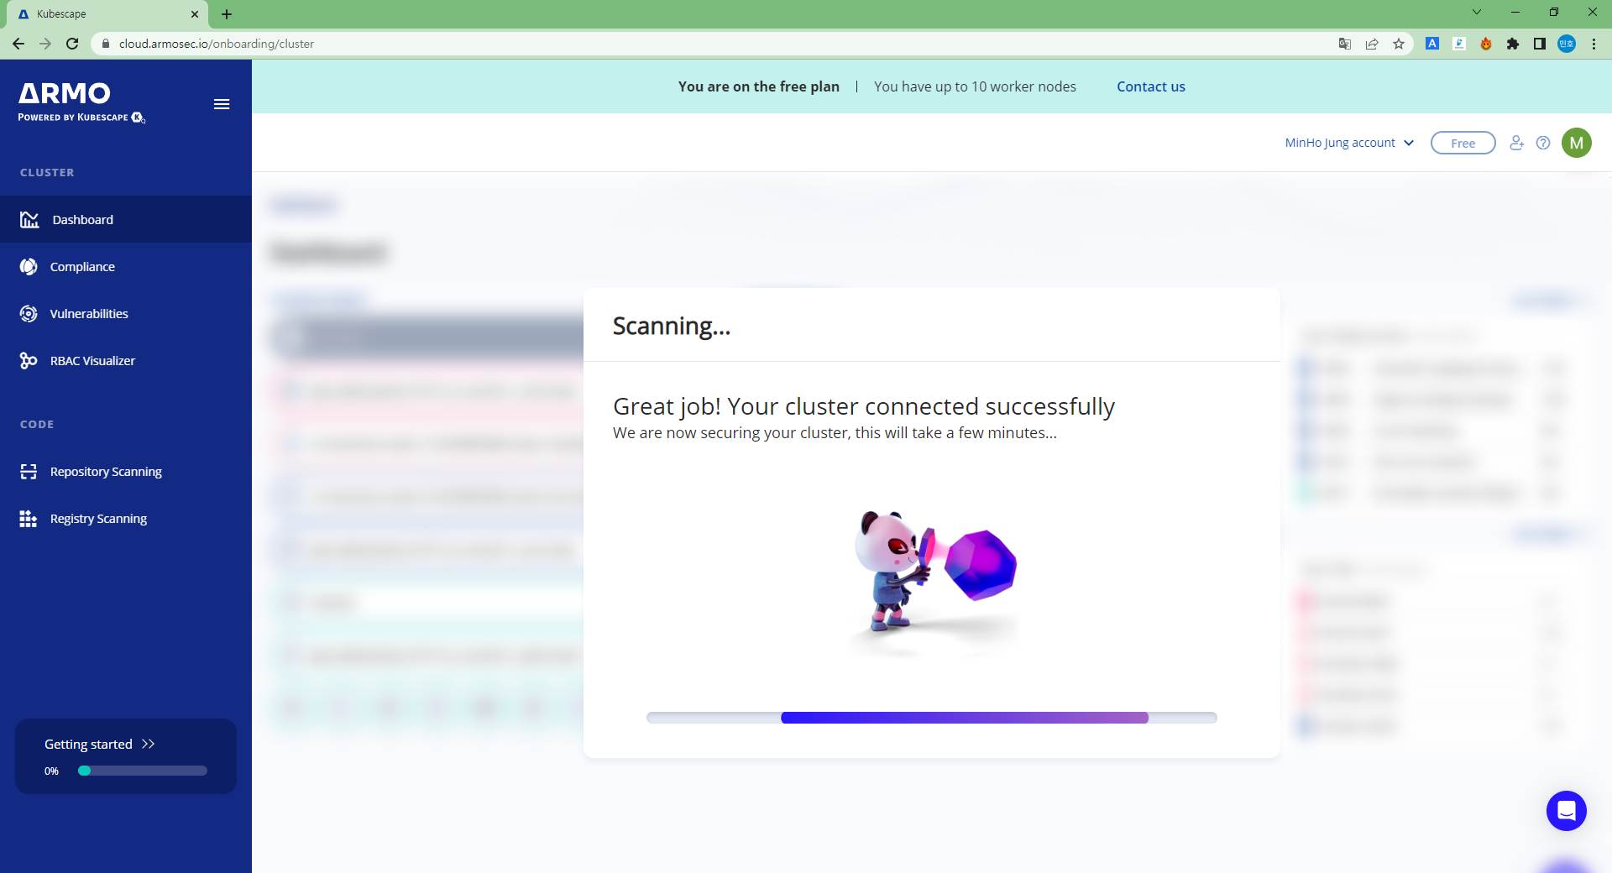Click the Compliance icon in sidebar
The image size is (1612, 873).
[x=29, y=267]
